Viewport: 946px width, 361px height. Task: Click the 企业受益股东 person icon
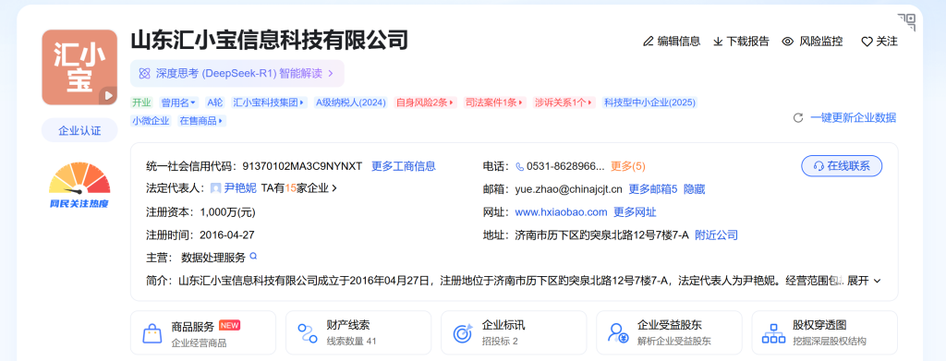618,333
